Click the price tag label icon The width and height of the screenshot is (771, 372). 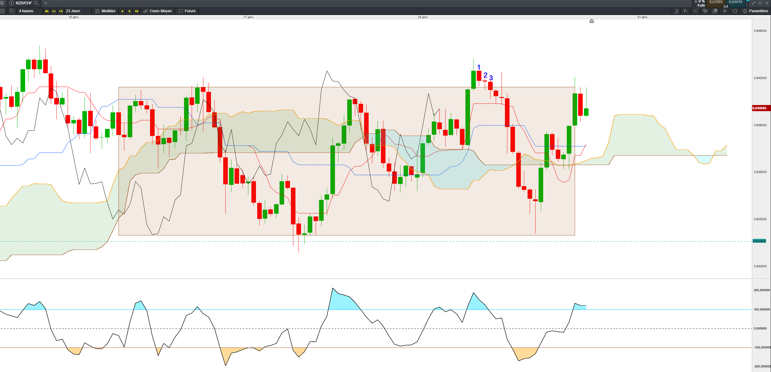tap(735, 11)
